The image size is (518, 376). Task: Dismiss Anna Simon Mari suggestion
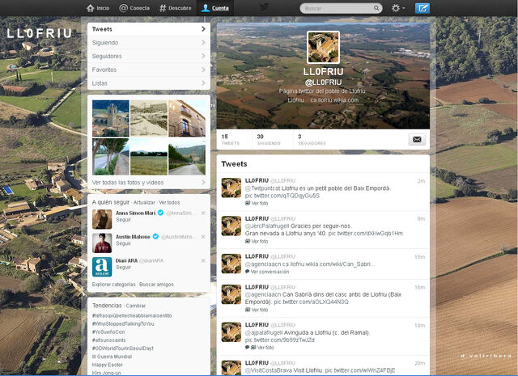(203, 213)
